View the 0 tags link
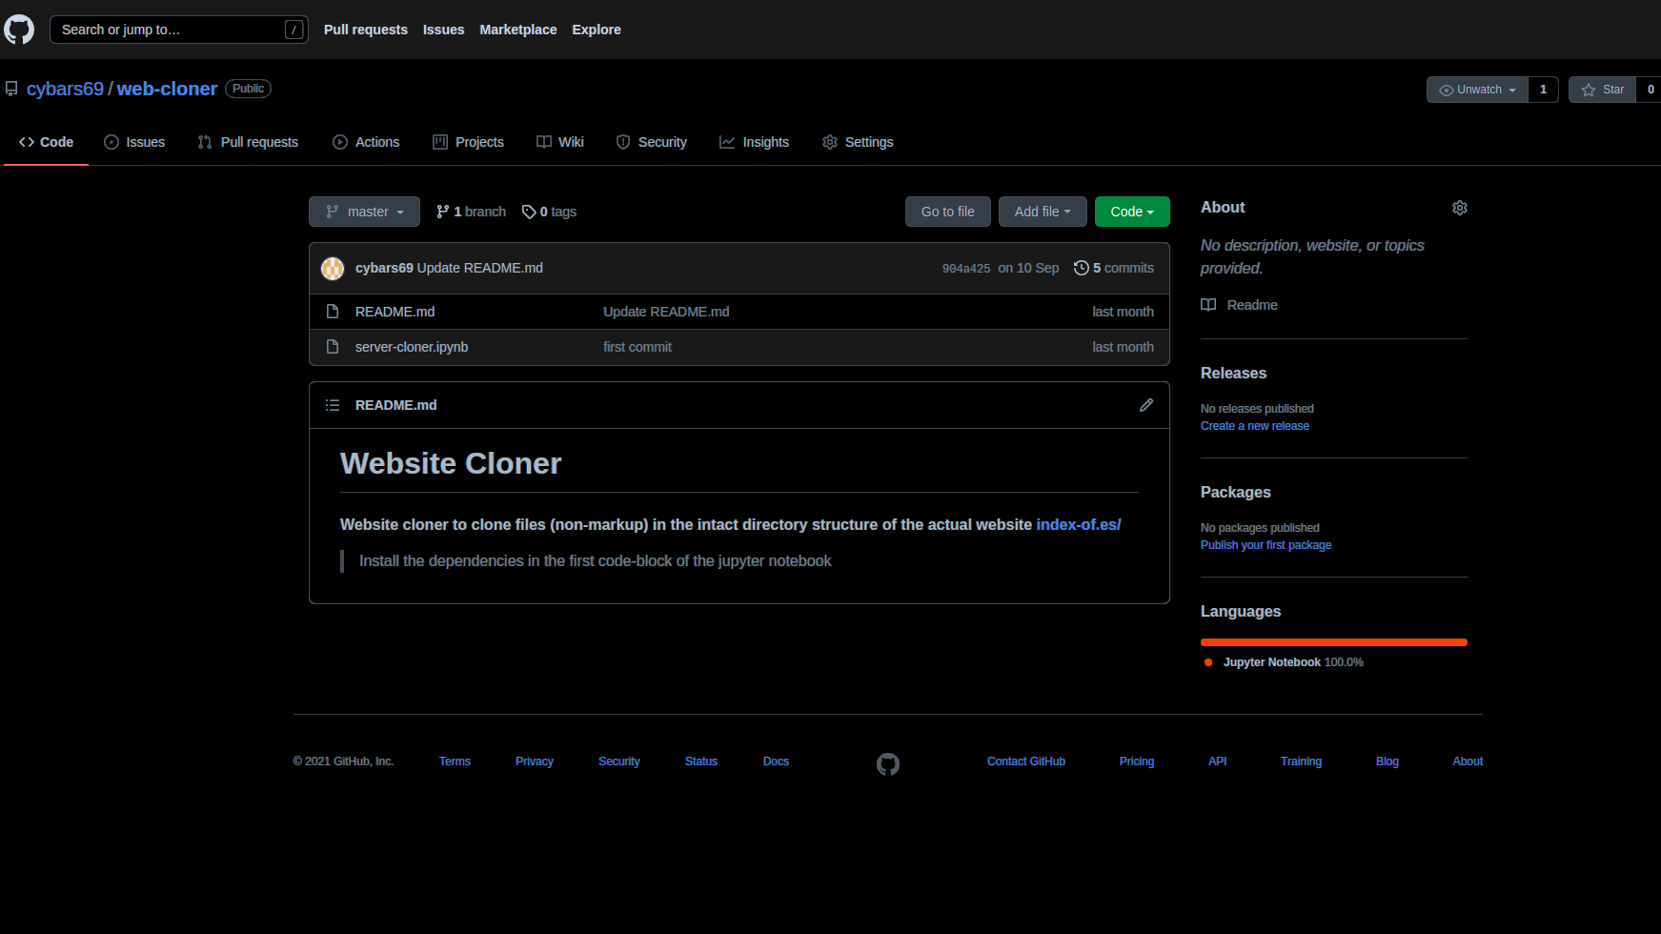 point(549,212)
